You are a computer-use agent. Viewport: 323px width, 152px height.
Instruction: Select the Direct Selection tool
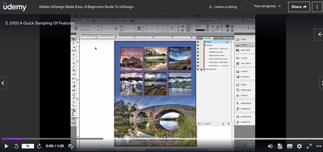[x=74, y=43]
